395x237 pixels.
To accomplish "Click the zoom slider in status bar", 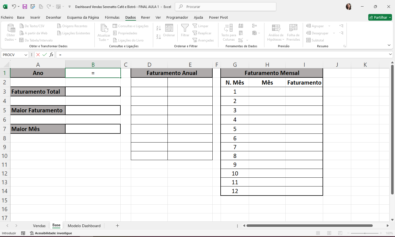I will 365,233.
